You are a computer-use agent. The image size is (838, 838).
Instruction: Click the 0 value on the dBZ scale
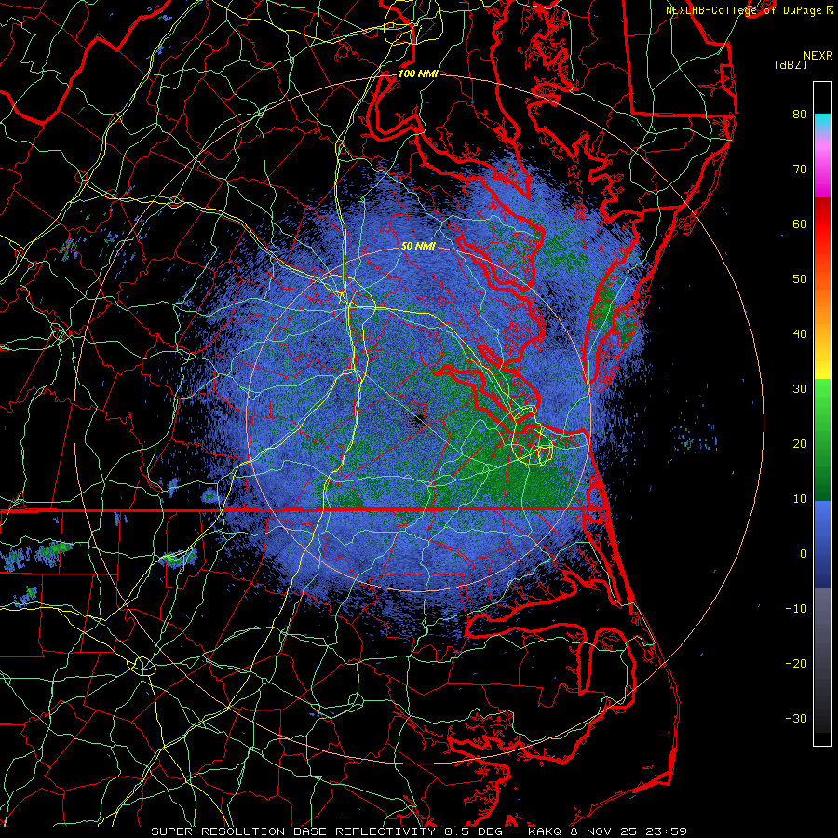click(804, 554)
